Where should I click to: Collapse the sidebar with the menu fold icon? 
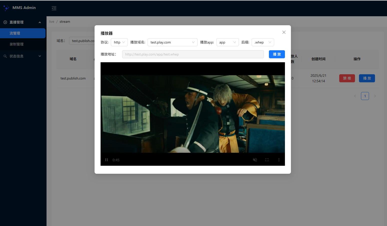coord(54,8)
